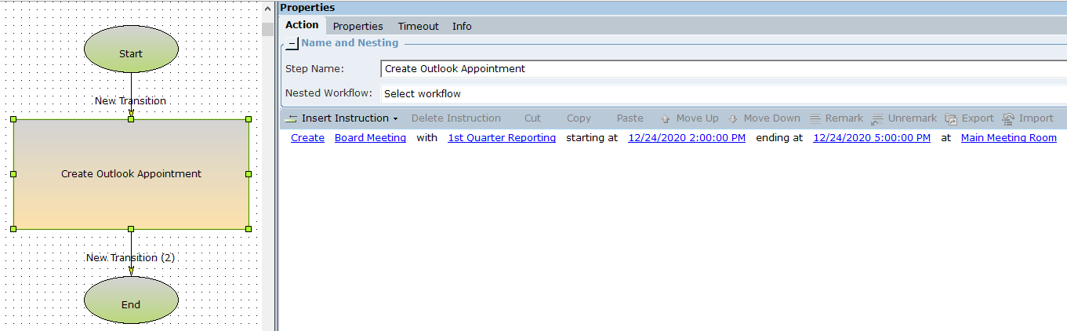The height and width of the screenshot is (331, 1067).
Task: Click the Import icon
Action: click(x=1008, y=119)
